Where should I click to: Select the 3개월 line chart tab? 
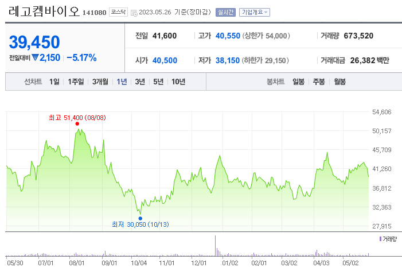pyautogui.click(x=100, y=82)
